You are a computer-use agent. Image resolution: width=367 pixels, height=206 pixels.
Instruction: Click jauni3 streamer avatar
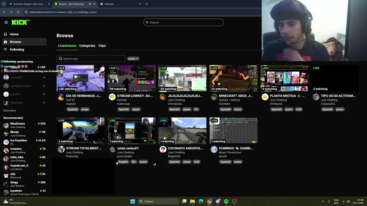tap(214, 149)
